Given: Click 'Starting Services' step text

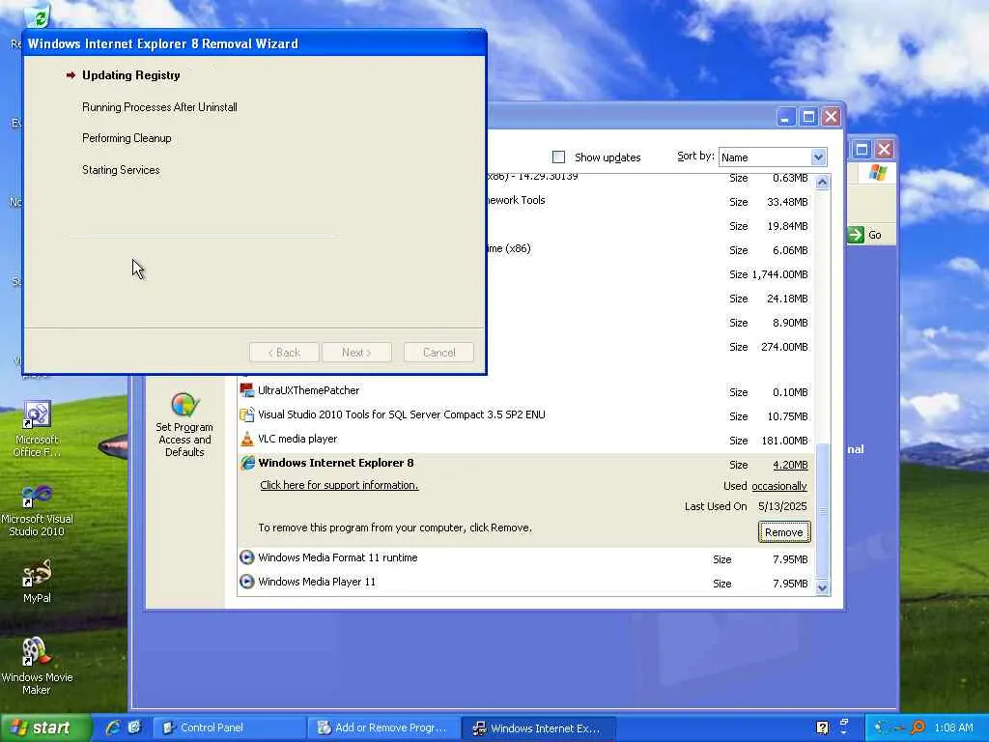Looking at the screenshot, I should coord(121,170).
